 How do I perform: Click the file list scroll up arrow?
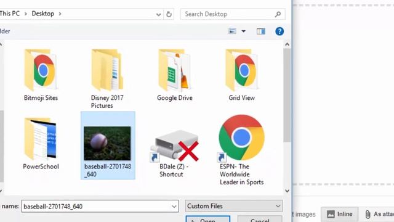click(x=287, y=44)
